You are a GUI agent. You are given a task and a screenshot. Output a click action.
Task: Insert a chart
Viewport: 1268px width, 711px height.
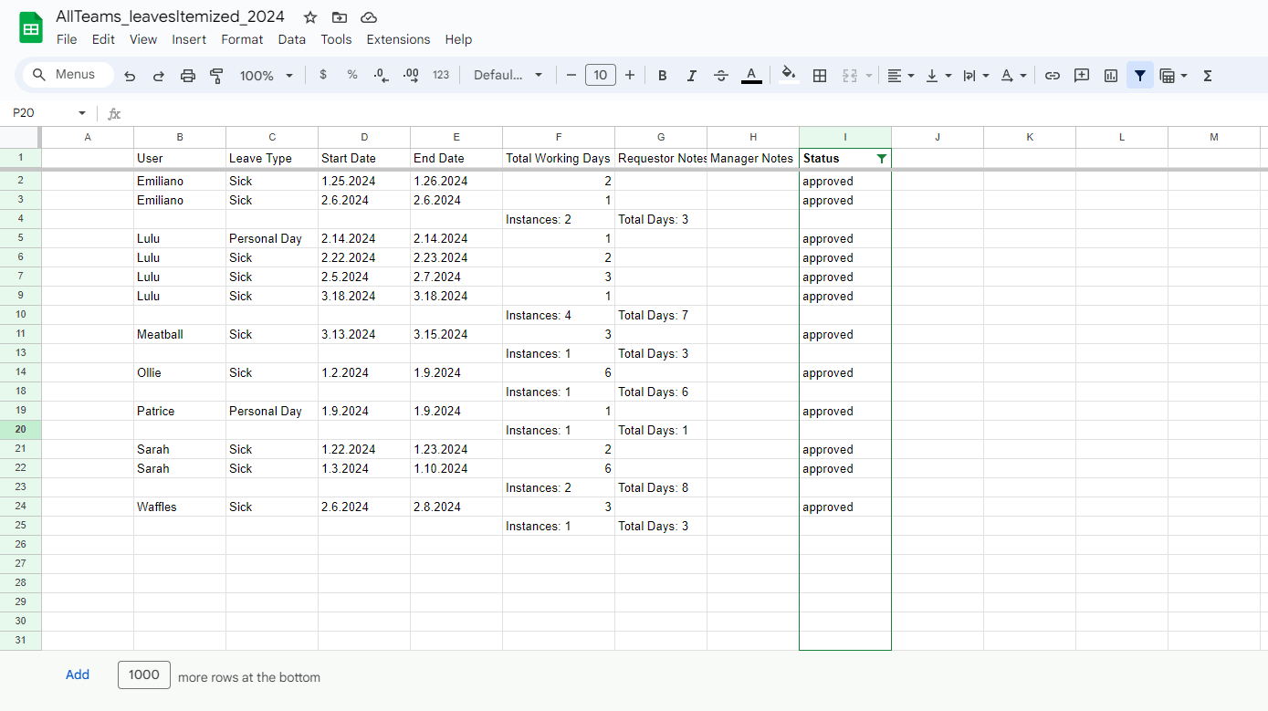(1111, 76)
